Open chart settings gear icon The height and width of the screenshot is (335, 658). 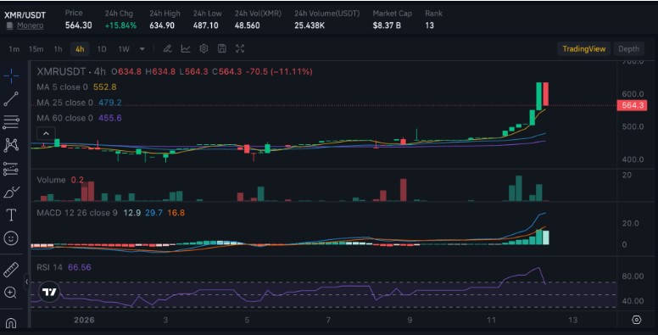click(x=204, y=48)
